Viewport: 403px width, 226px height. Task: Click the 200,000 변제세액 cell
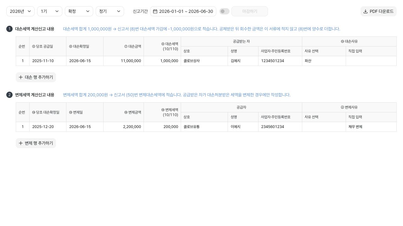click(162, 127)
